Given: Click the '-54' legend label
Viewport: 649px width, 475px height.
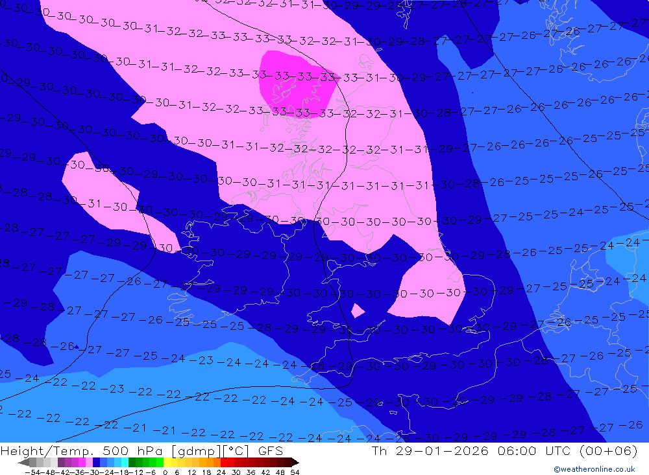Looking at the screenshot, I should [32, 472].
